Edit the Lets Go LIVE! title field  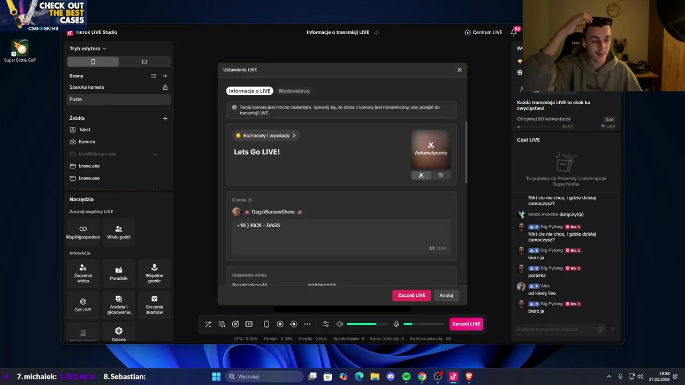(x=257, y=152)
